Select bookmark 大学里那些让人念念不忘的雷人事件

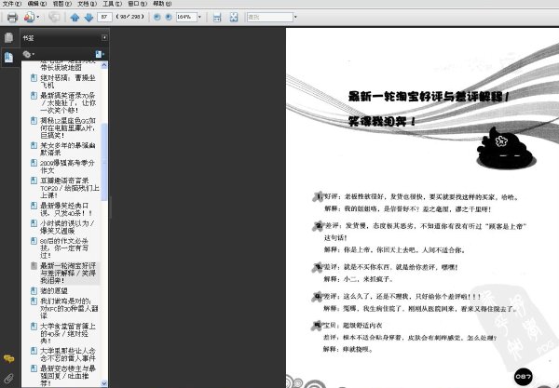point(68,355)
